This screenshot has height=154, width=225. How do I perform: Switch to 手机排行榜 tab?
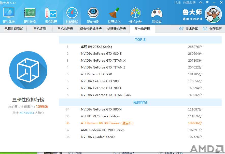(x=65, y=29)
